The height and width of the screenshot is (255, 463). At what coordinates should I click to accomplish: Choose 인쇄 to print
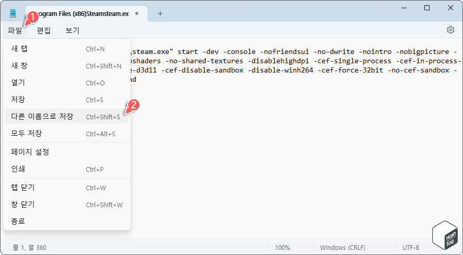[x=67, y=169]
